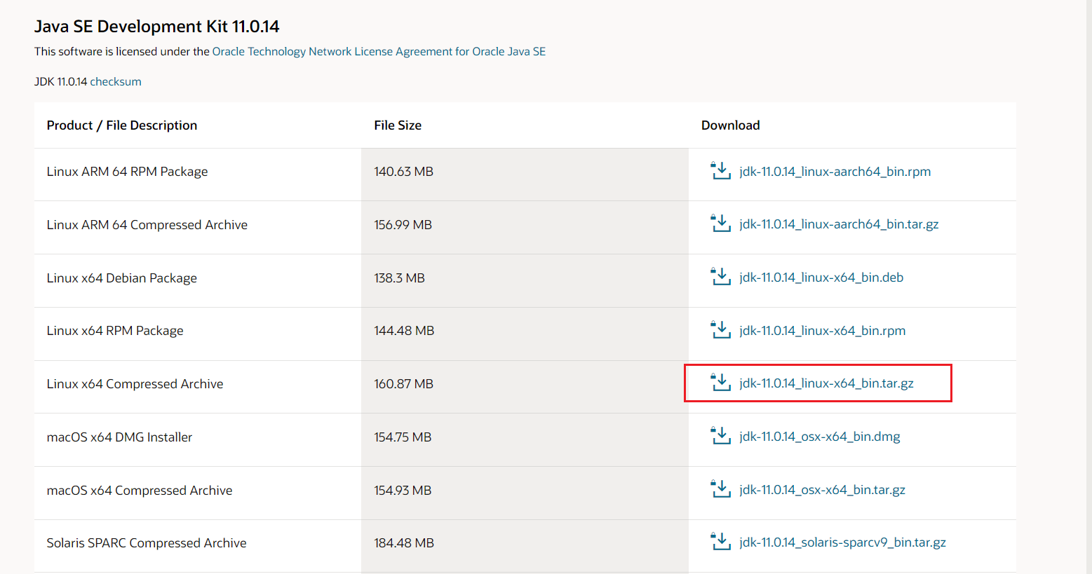Click the Java SE Development Kit 11.0.14 heading
This screenshot has height=574, width=1092.
[157, 27]
